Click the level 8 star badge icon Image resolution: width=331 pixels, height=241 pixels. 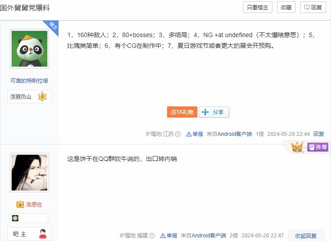click(42, 97)
